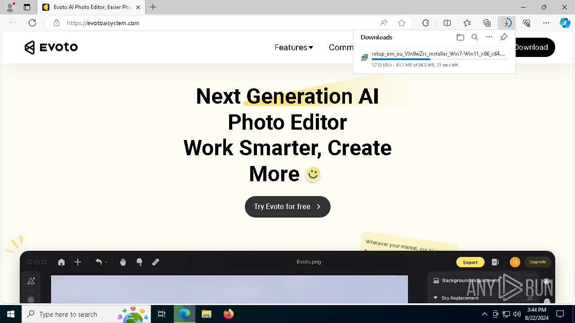Toggle split screen view
This screenshot has height=323, width=575.
tap(447, 23)
